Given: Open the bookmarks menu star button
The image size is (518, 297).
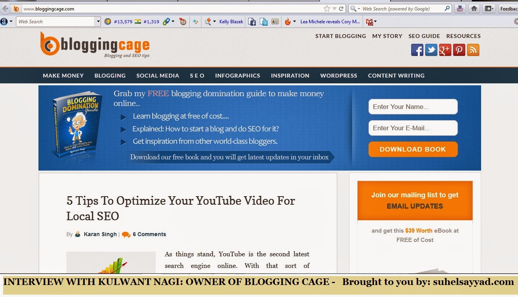Looking at the screenshot, I should pos(489,9).
